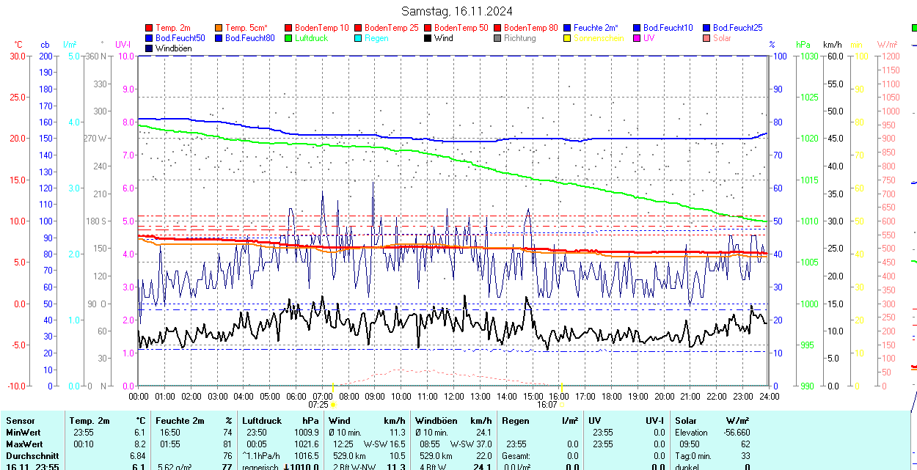Click the red Temp. 2m legend swatch

(150, 28)
